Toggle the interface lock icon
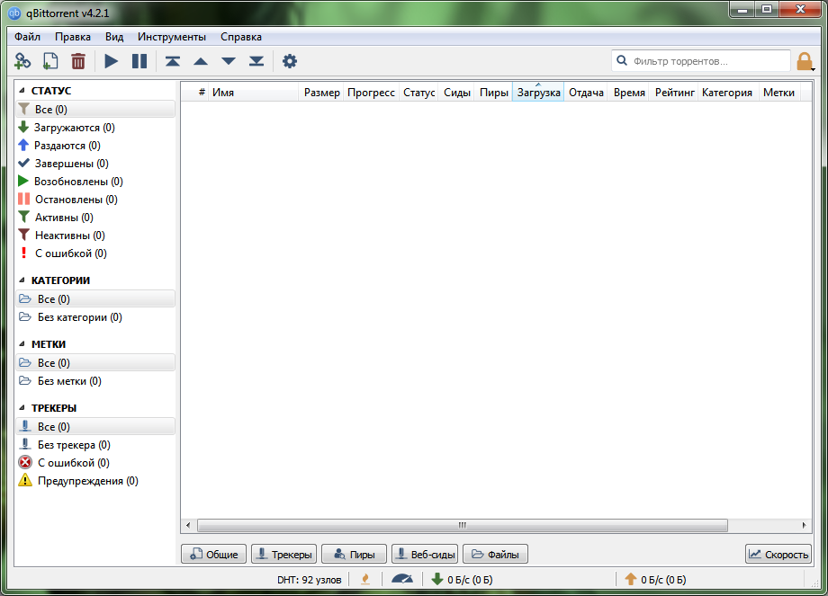The image size is (828, 596). [x=805, y=61]
